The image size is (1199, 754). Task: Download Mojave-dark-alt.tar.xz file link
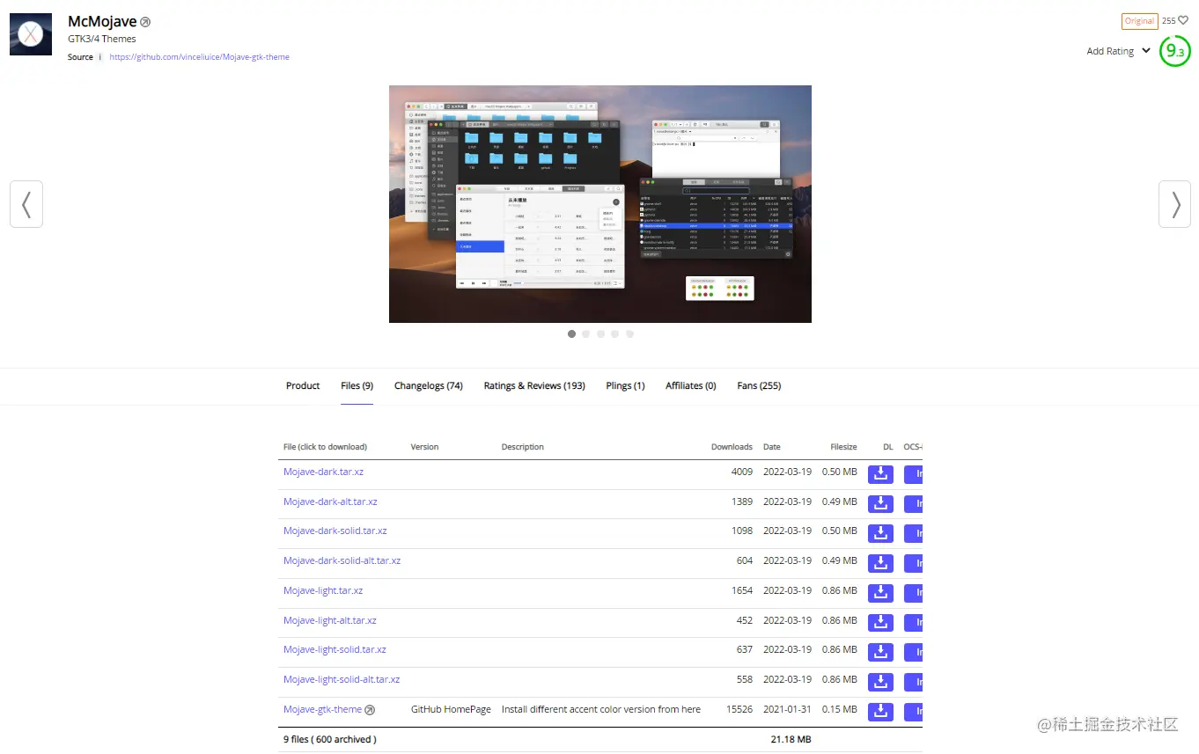330,502
